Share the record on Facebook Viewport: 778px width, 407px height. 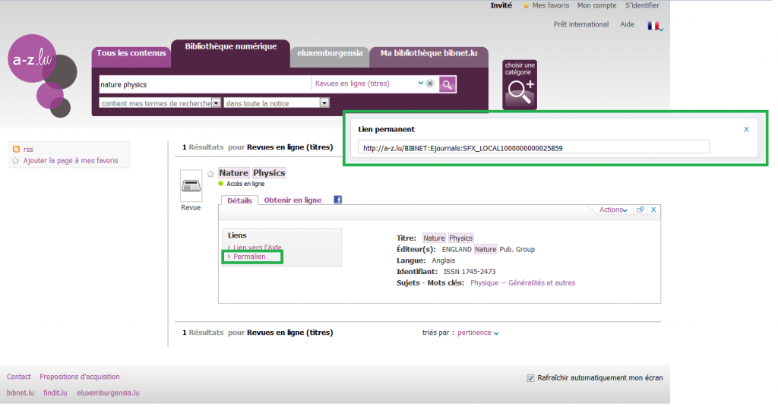[x=338, y=200]
